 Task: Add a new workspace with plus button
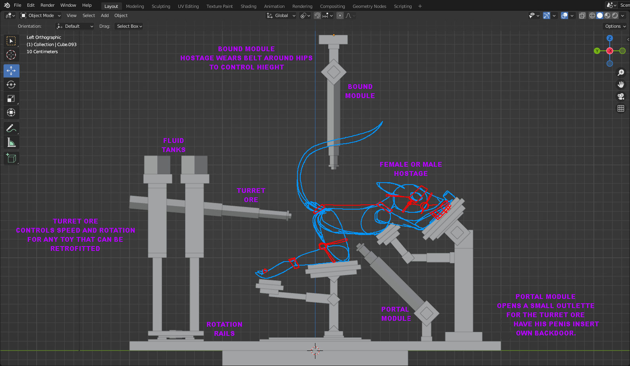tap(420, 6)
